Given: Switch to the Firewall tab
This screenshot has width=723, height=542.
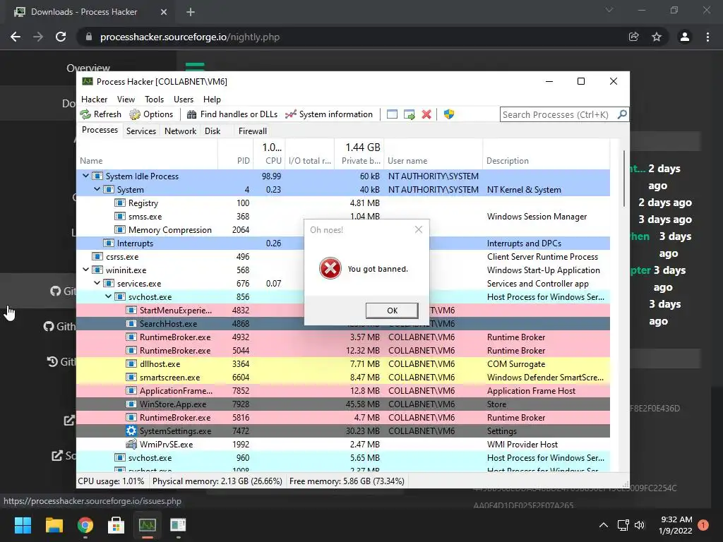Looking at the screenshot, I should [x=253, y=131].
